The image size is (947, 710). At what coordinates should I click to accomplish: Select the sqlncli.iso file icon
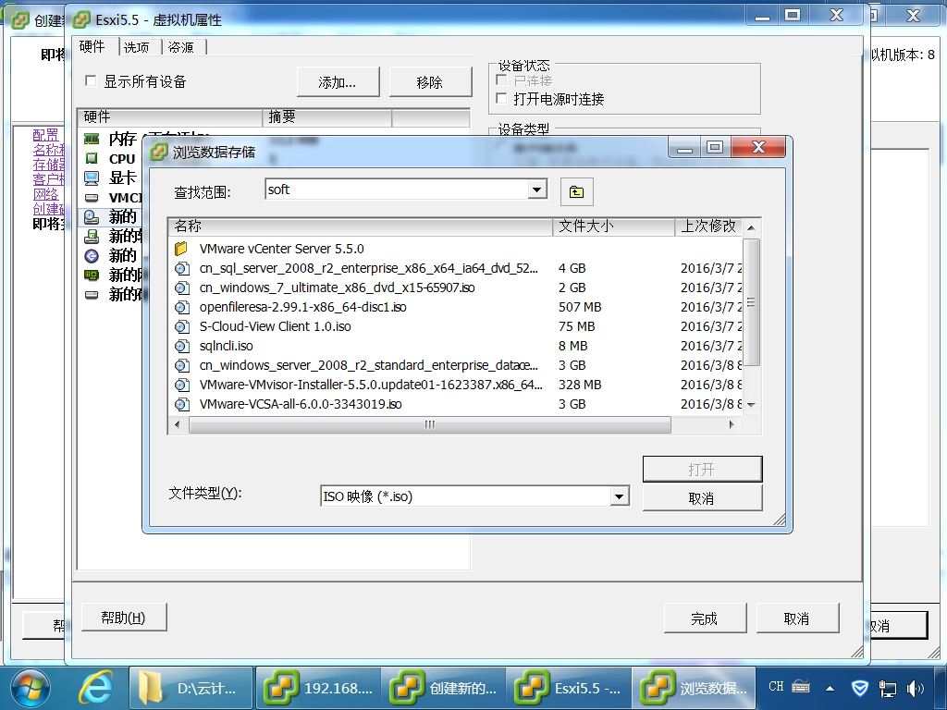coord(182,346)
